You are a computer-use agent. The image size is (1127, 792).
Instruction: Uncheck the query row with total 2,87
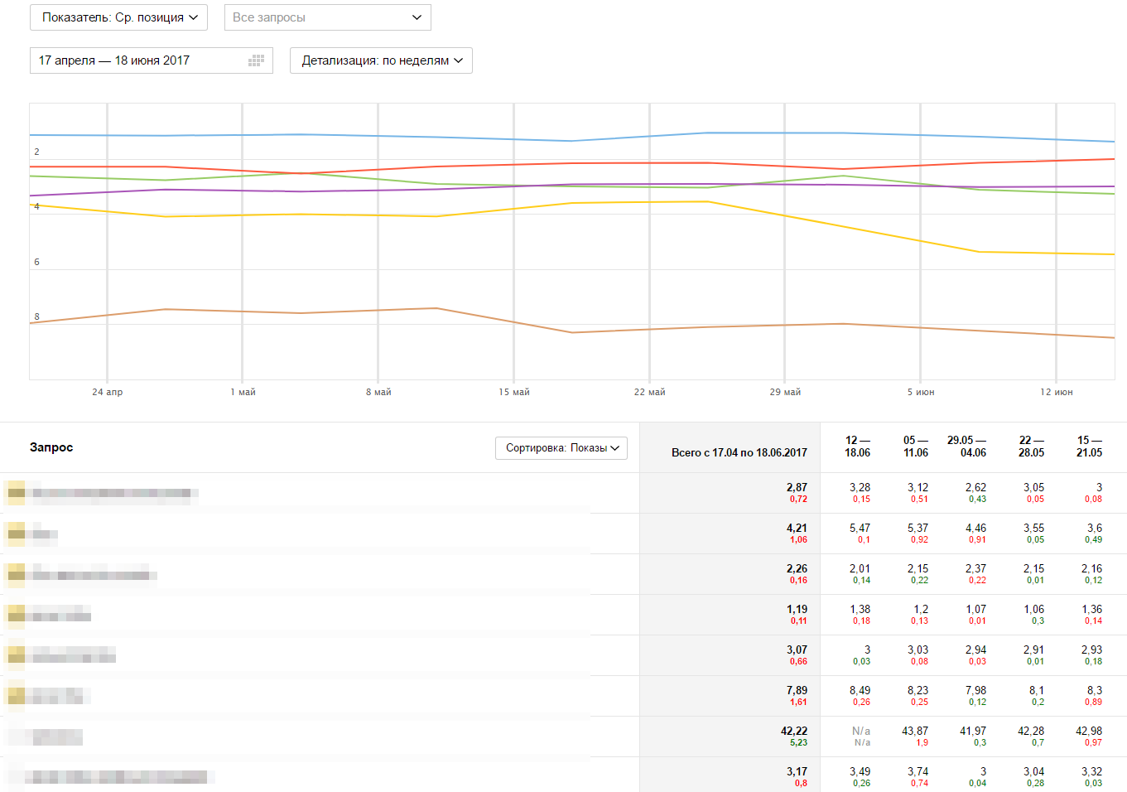click(16, 493)
